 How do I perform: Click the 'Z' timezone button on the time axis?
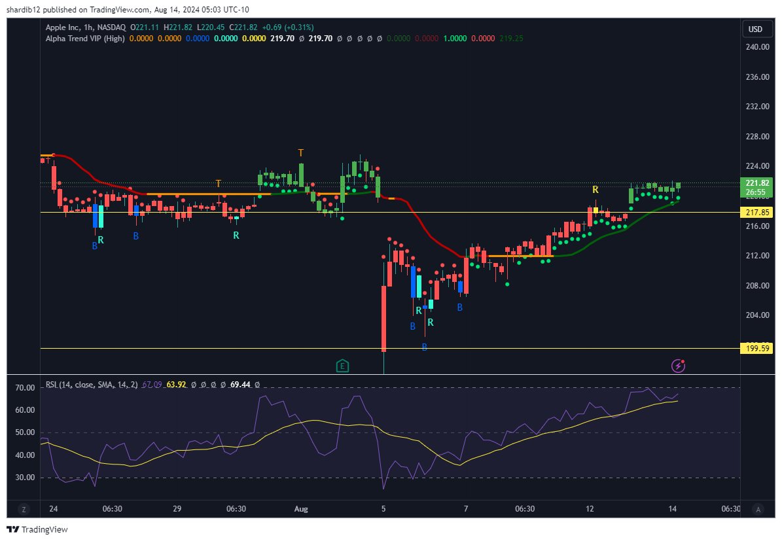coord(24,509)
